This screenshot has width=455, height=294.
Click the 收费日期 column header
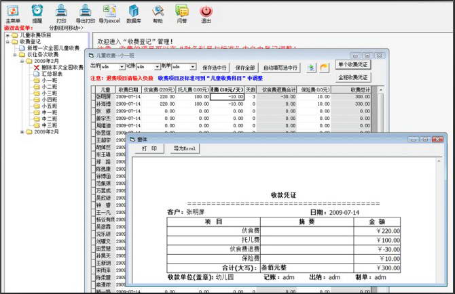tap(128, 89)
